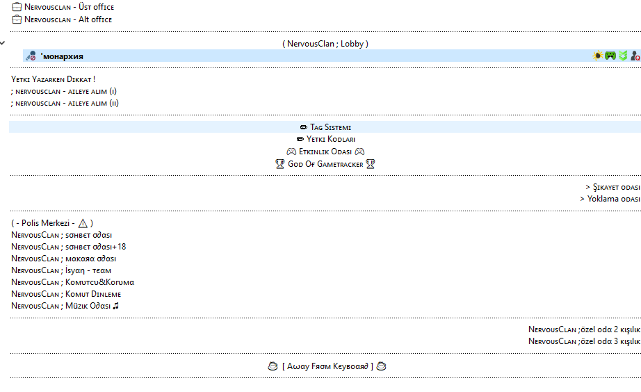Click the user Q badge icon
This screenshot has width=641, height=392.
pyautogui.click(x=635, y=56)
